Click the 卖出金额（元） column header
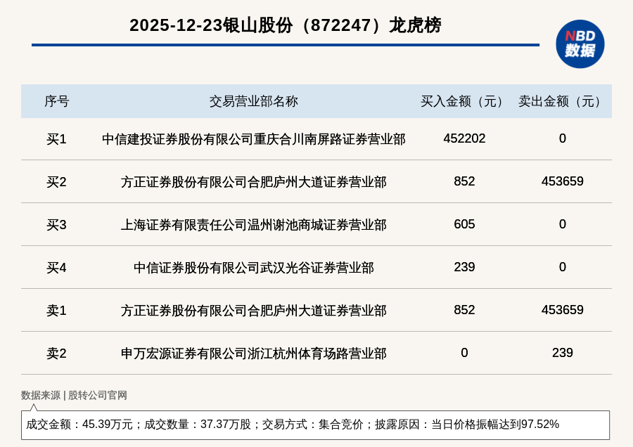This screenshot has height=447, width=633. pyautogui.click(x=562, y=101)
